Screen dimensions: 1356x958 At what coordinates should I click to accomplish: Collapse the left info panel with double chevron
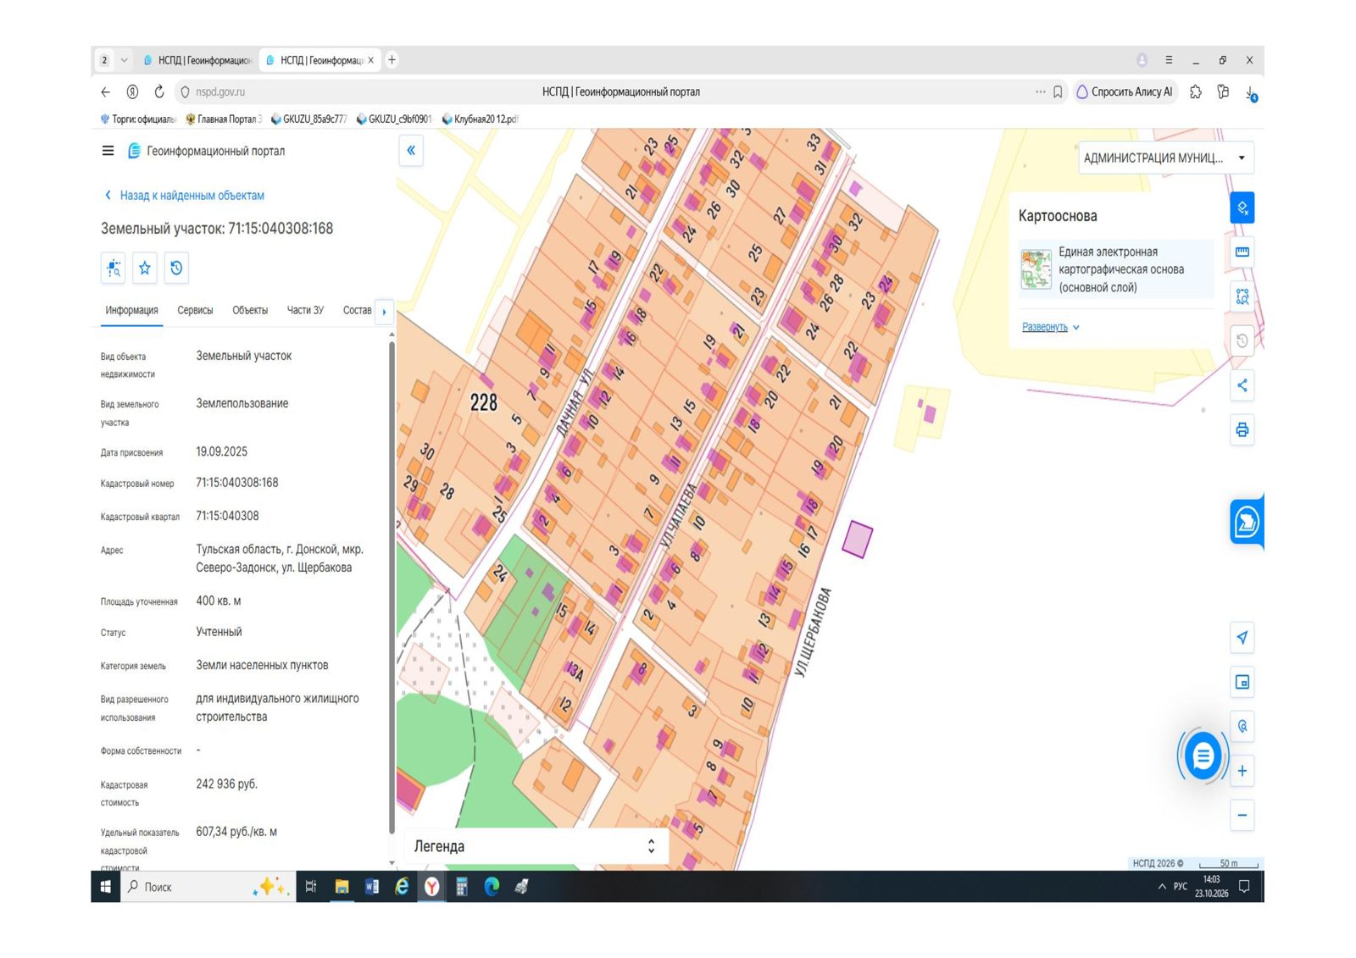(411, 151)
